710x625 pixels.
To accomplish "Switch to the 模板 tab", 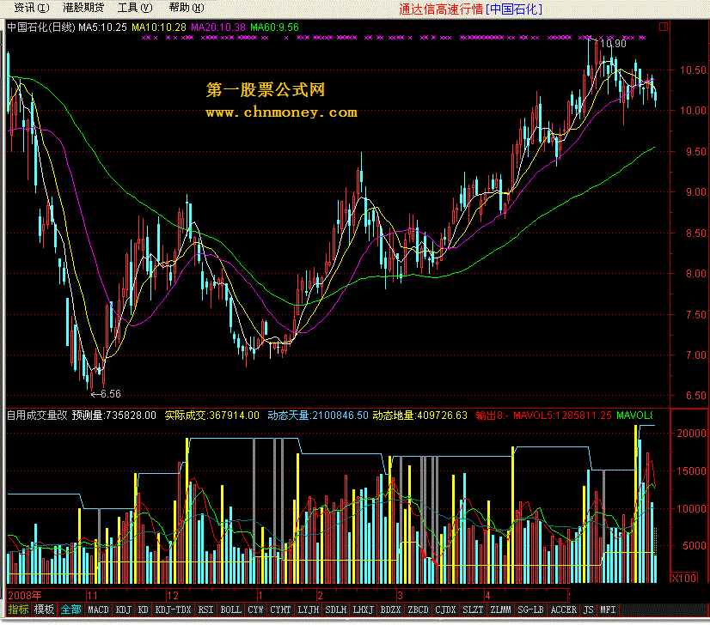I will 44,610.
